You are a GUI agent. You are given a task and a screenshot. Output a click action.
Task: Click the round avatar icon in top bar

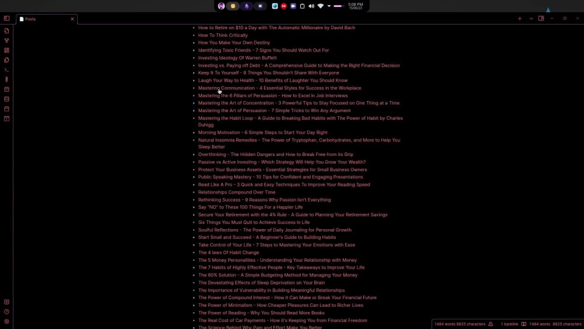click(221, 6)
